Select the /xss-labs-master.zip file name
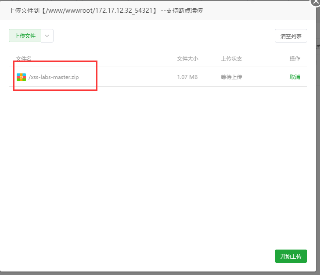 54,77
